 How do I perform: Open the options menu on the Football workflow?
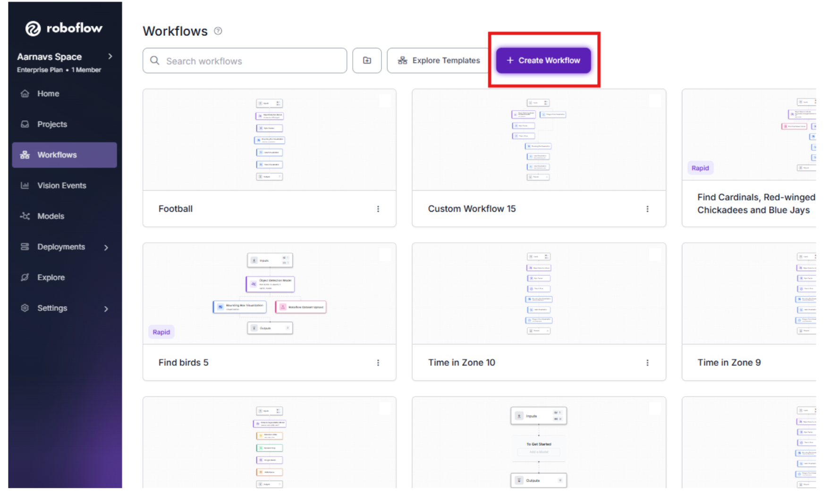coord(378,208)
